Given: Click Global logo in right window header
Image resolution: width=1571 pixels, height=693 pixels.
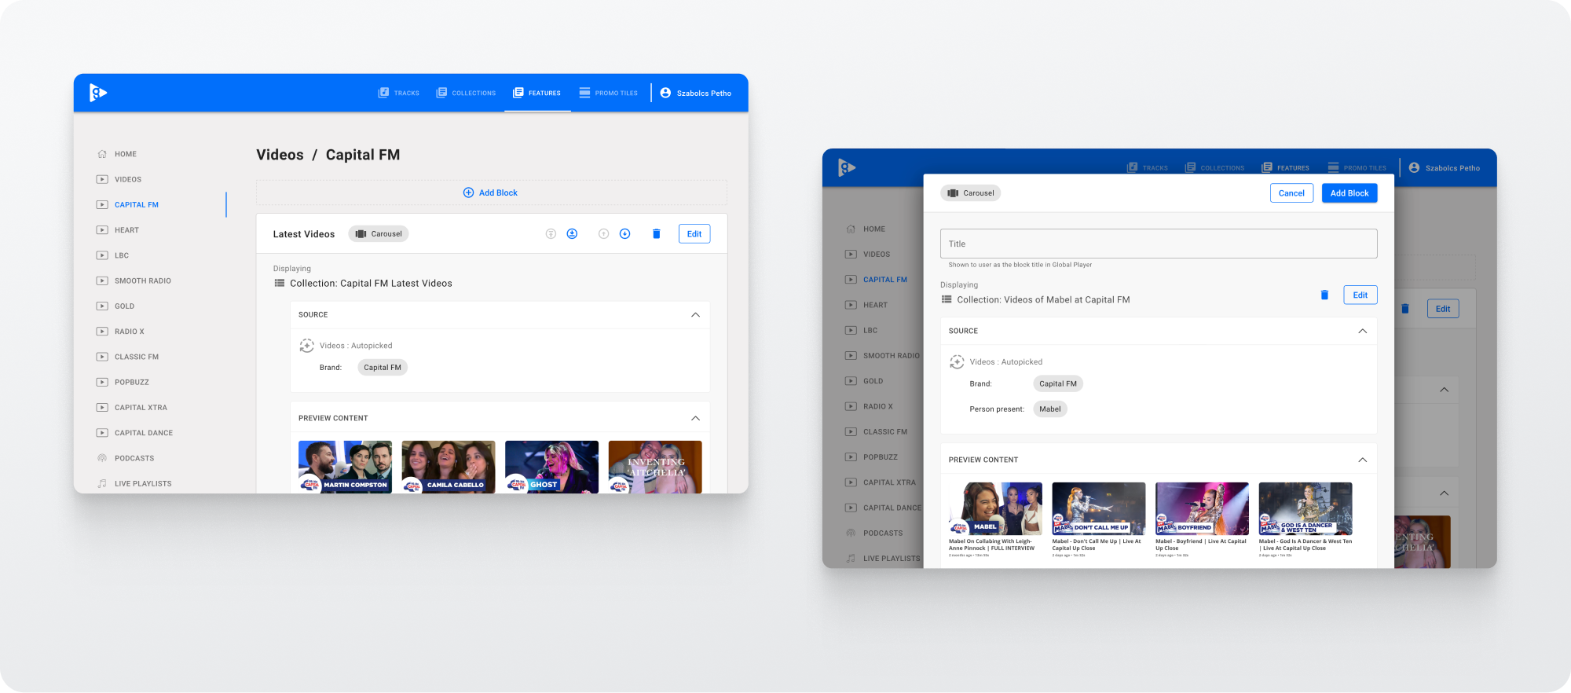Looking at the screenshot, I should 847,167.
